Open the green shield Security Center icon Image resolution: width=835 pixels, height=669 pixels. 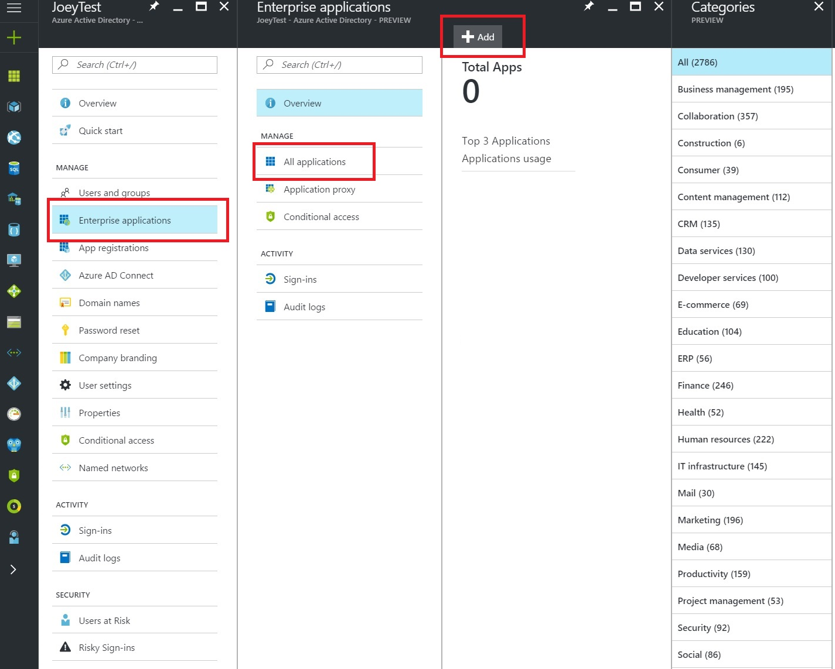14,475
